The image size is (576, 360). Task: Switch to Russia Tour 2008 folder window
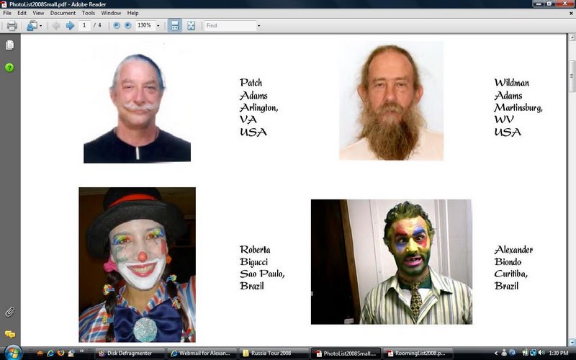(274, 354)
